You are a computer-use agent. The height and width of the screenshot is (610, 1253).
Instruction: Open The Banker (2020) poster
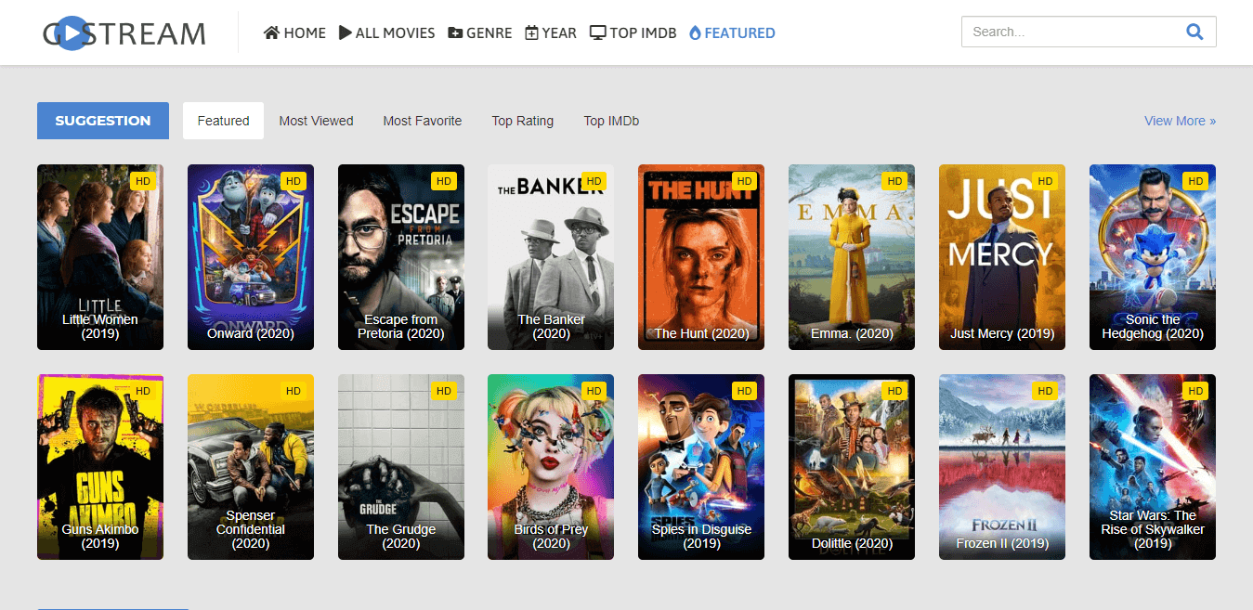(x=551, y=257)
